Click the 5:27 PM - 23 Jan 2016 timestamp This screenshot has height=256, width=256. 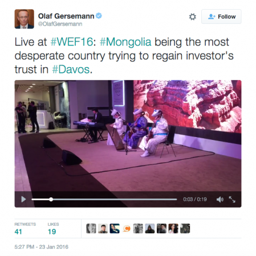tap(41, 247)
